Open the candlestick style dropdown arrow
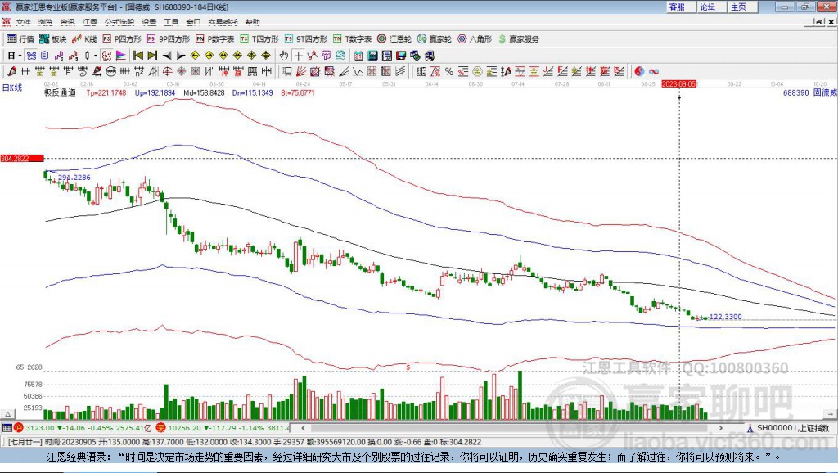This screenshot has width=838, height=473. click(97, 55)
